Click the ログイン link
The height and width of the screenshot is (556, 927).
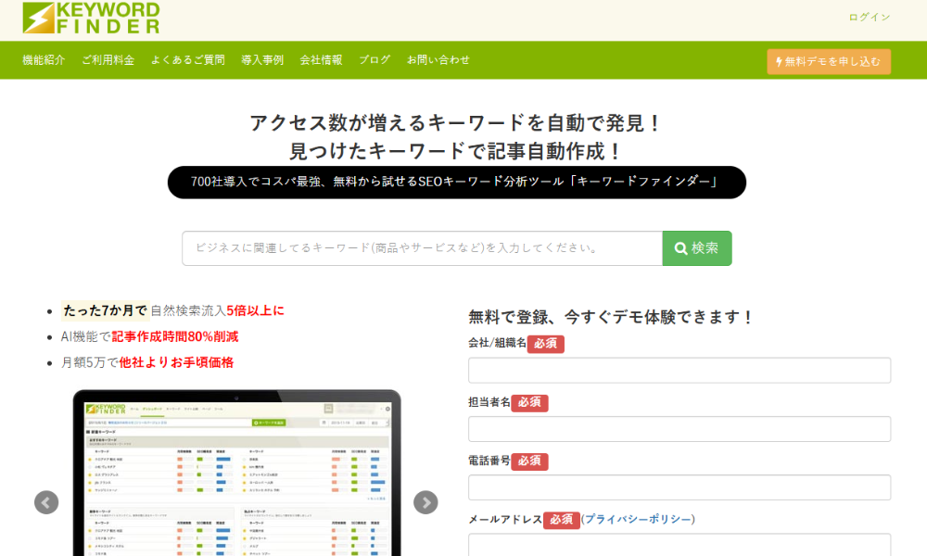click(869, 16)
